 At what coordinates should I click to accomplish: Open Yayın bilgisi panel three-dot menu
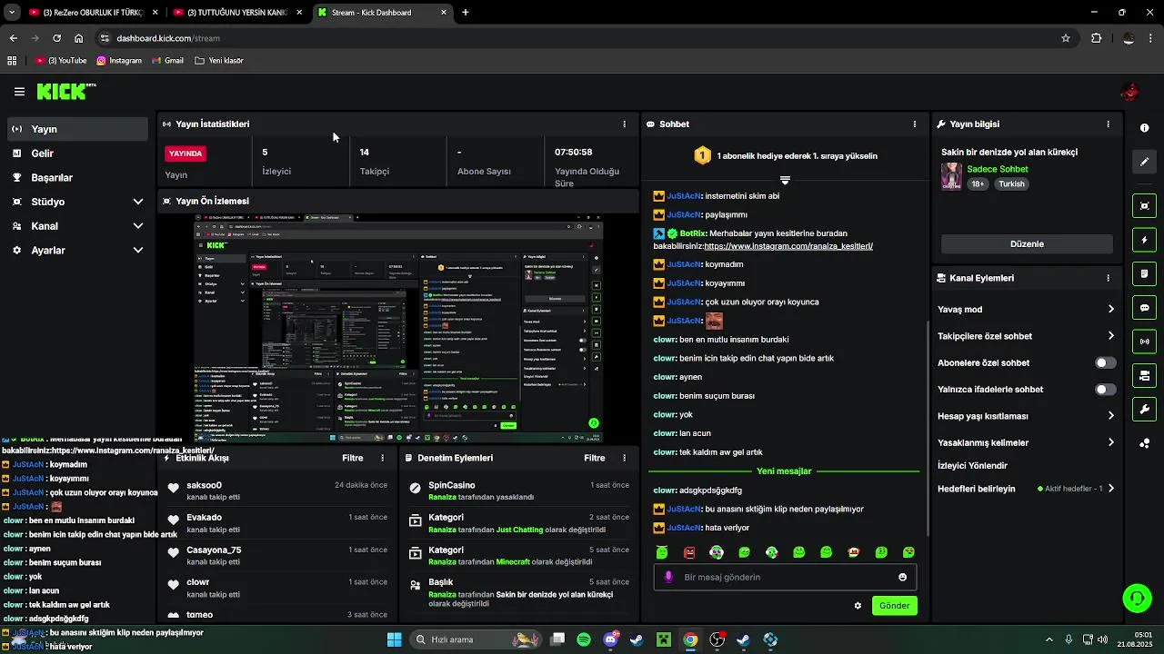coord(1108,124)
